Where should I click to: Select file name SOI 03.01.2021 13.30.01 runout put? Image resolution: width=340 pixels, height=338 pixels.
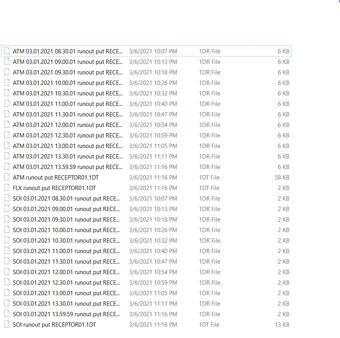click(66, 304)
